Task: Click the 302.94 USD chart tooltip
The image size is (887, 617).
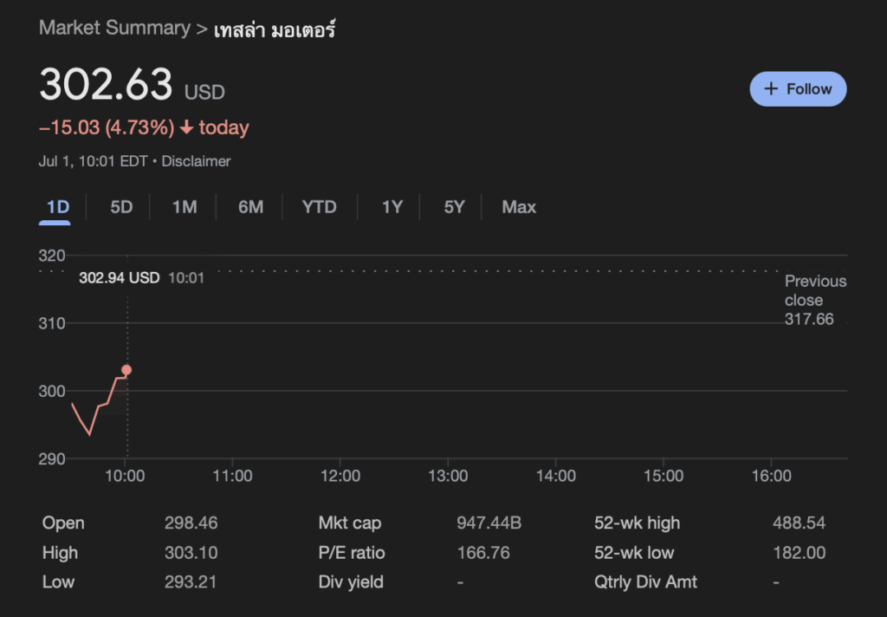Action: click(120, 278)
